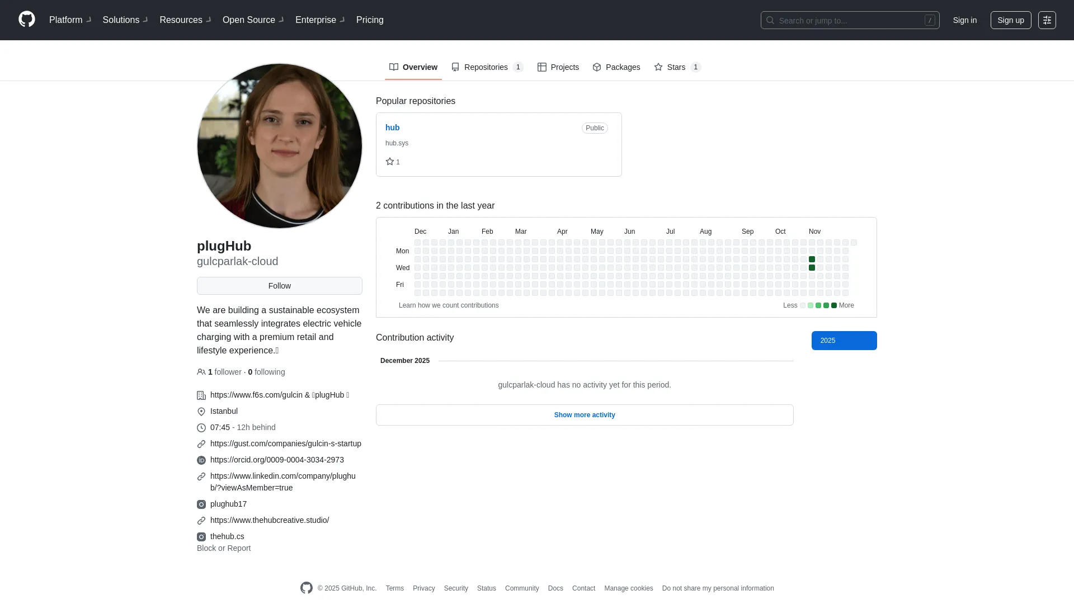Open the gust.com companies link
Screen dimensions: 1074x604
(286, 443)
